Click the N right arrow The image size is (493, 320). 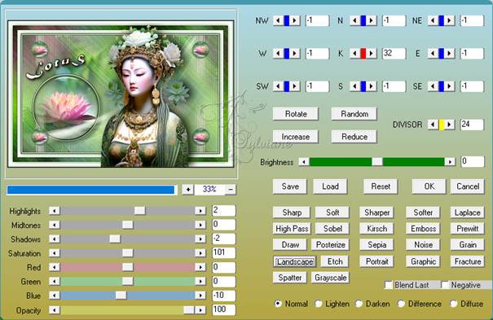tap(372, 20)
